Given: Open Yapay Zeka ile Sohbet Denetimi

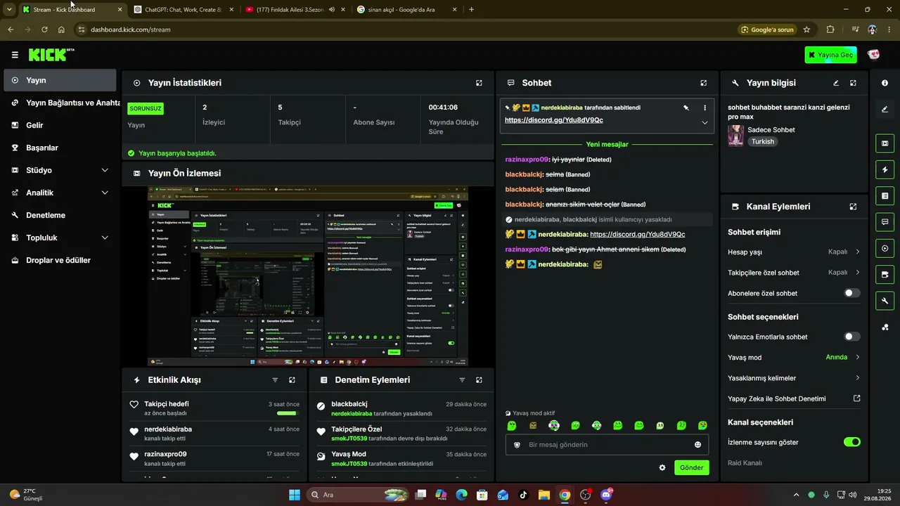Looking at the screenshot, I should [x=794, y=398].
